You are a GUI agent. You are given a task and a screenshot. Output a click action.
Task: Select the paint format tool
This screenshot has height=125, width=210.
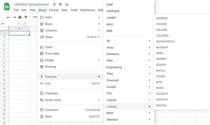tap(26, 17)
